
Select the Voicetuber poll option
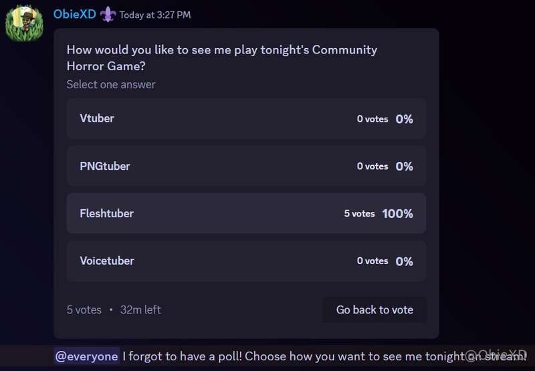[x=246, y=261]
